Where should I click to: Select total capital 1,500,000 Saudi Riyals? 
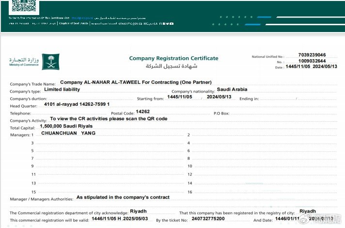(x=66, y=126)
